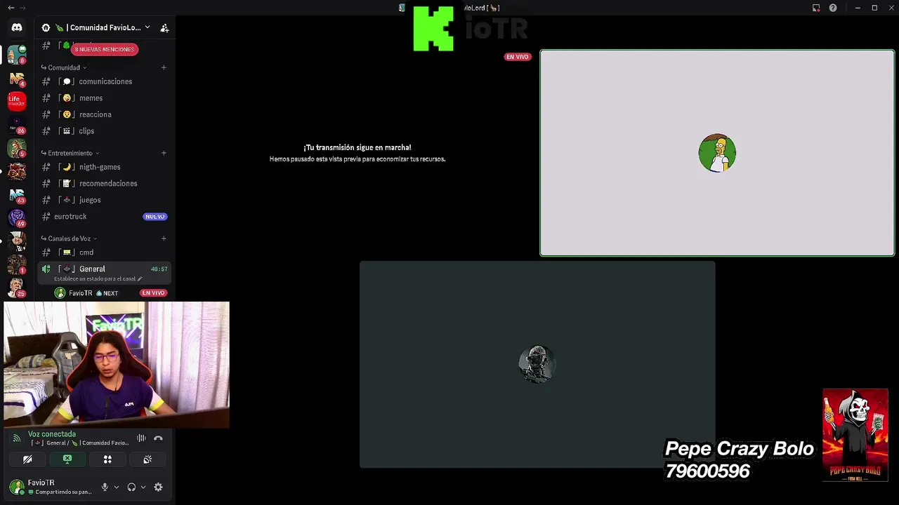
Task: Open the cmd channel
Action: [105, 252]
